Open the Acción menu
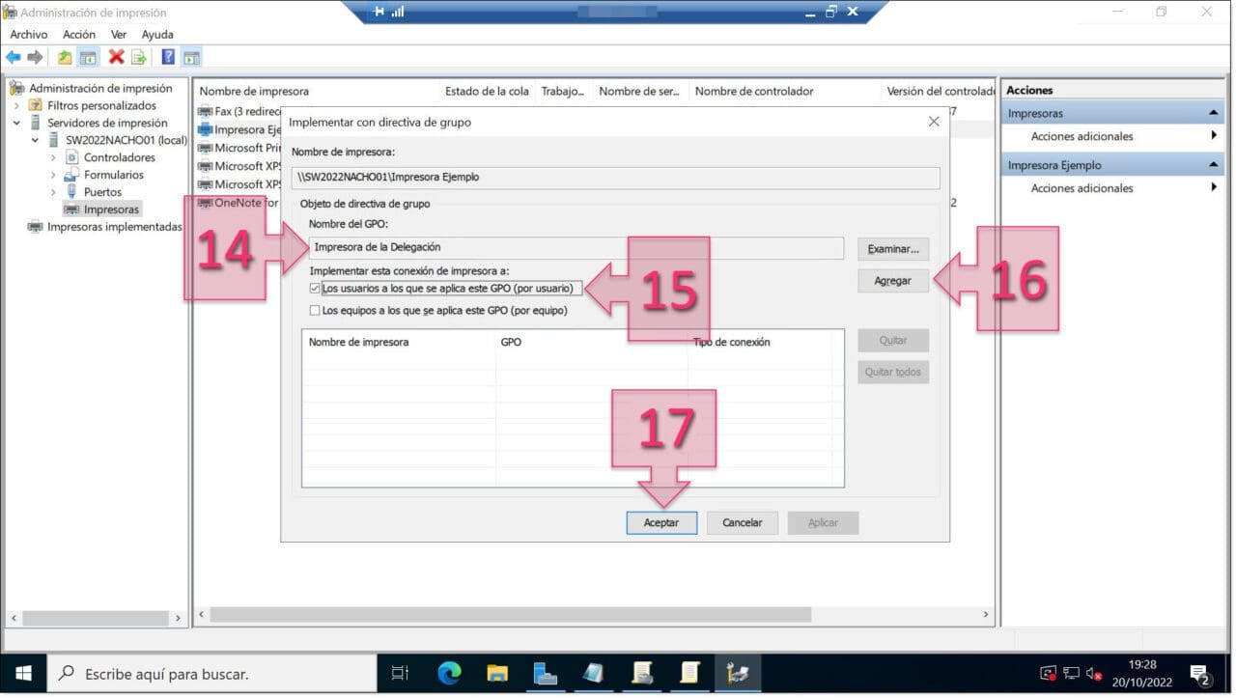The image size is (1236, 698). (79, 34)
